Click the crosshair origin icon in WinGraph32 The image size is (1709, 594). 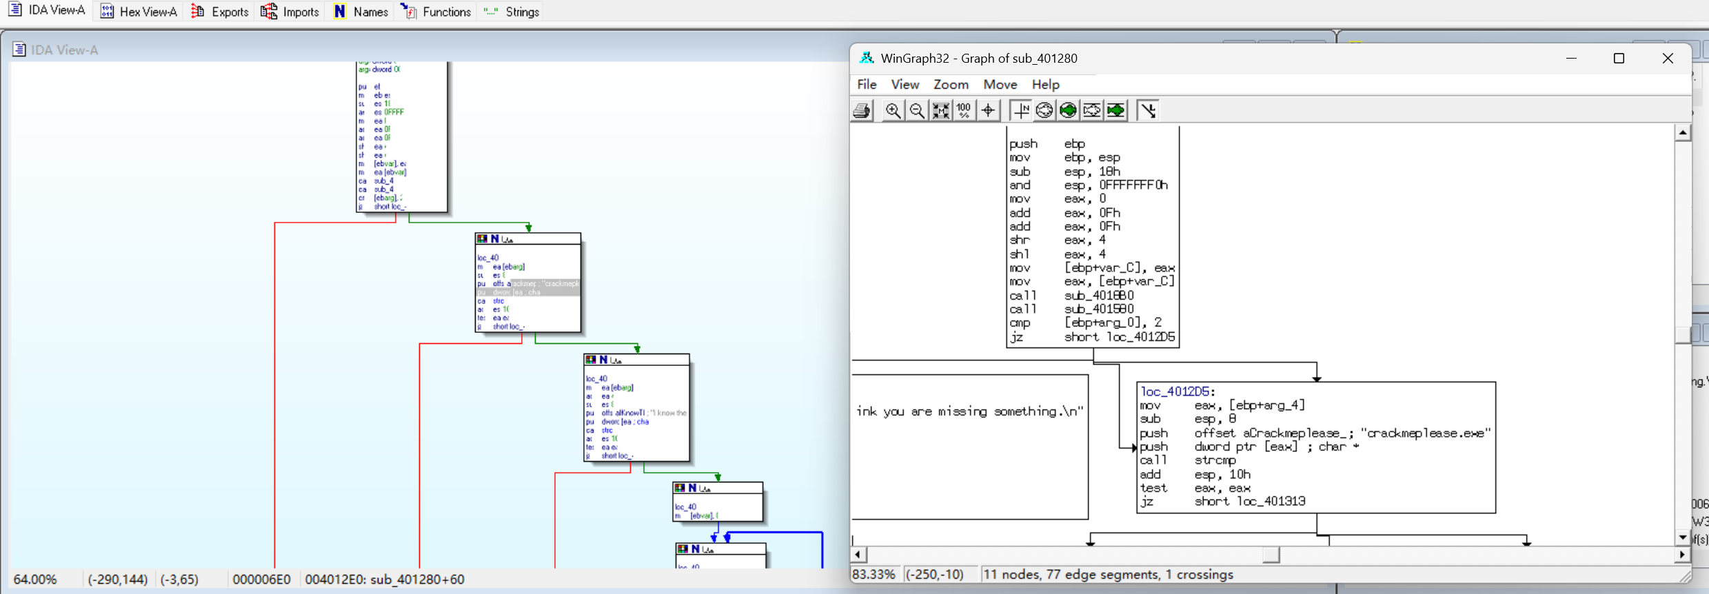(988, 110)
